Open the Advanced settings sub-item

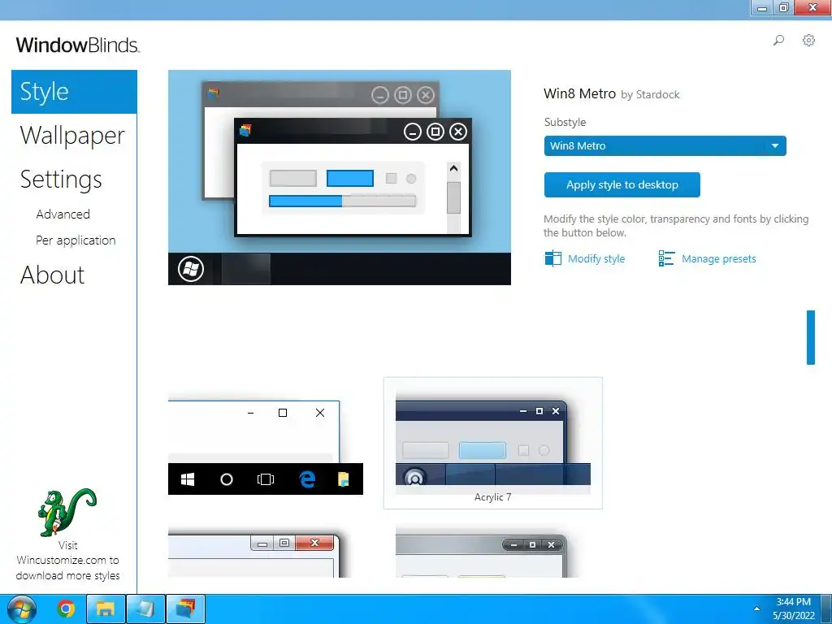point(63,214)
